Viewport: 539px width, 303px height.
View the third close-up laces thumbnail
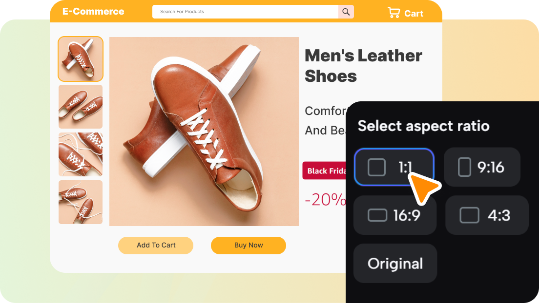point(81,154)
